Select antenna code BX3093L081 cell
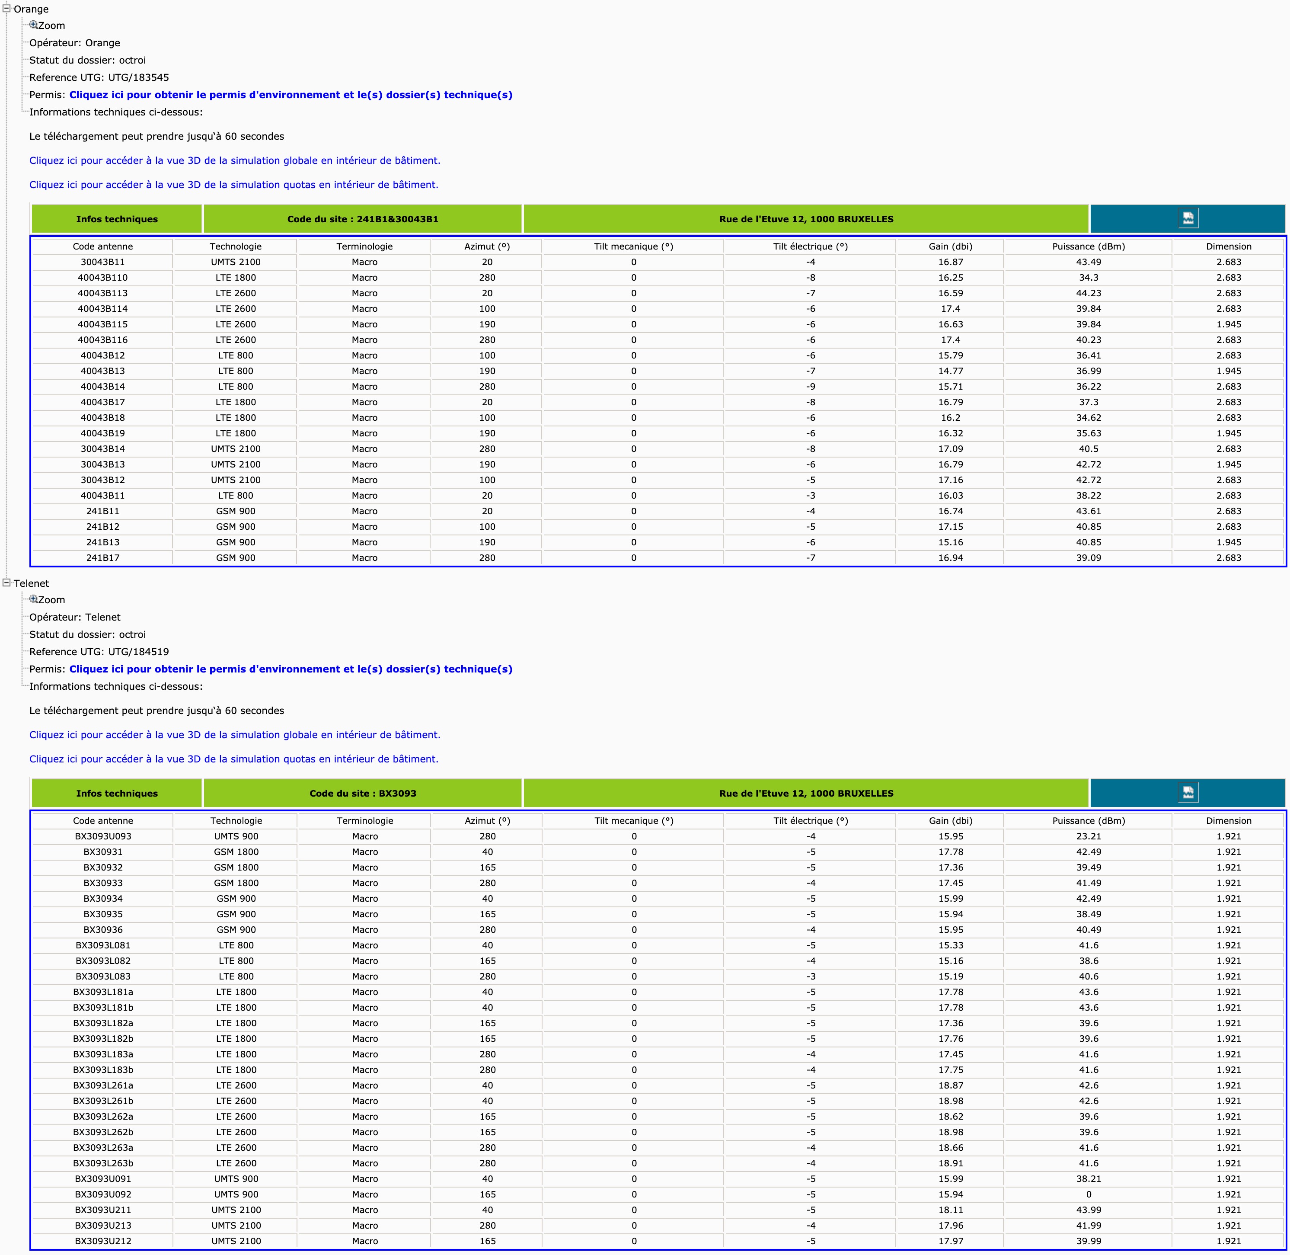 coord(103,945)
